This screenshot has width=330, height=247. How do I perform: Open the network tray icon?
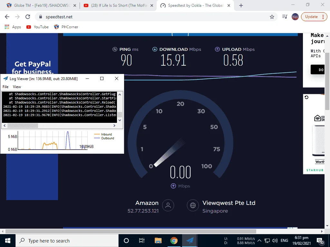point(267,241)
